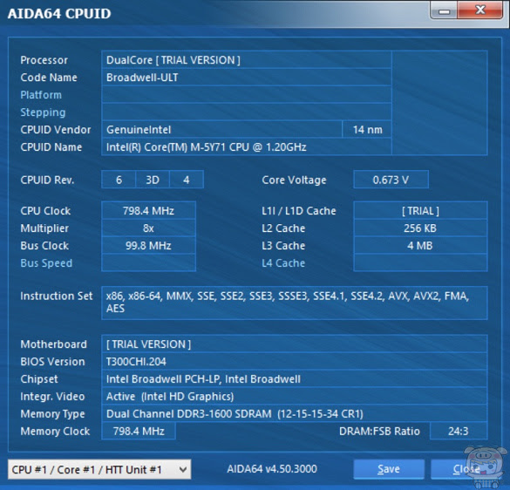Click the Close button

(x=466, y=469)
